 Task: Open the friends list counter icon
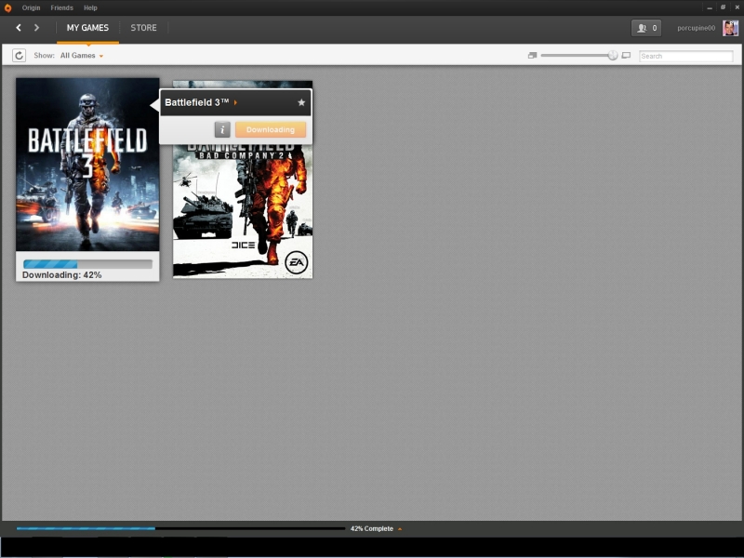point(645,28)
